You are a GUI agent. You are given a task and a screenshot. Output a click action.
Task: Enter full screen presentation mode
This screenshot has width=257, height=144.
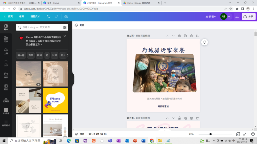(245, 134)
